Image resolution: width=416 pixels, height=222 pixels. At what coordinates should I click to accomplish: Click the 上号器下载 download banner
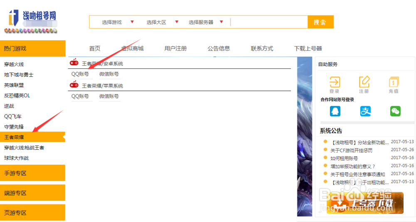(x=365, y=203)
